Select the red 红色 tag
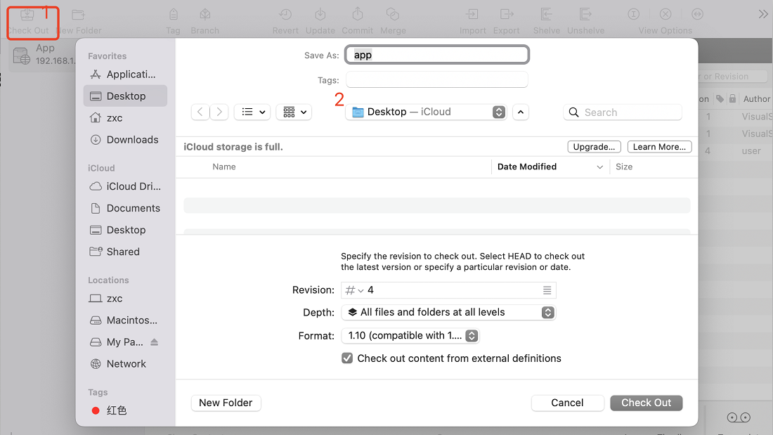 [125, 410]
